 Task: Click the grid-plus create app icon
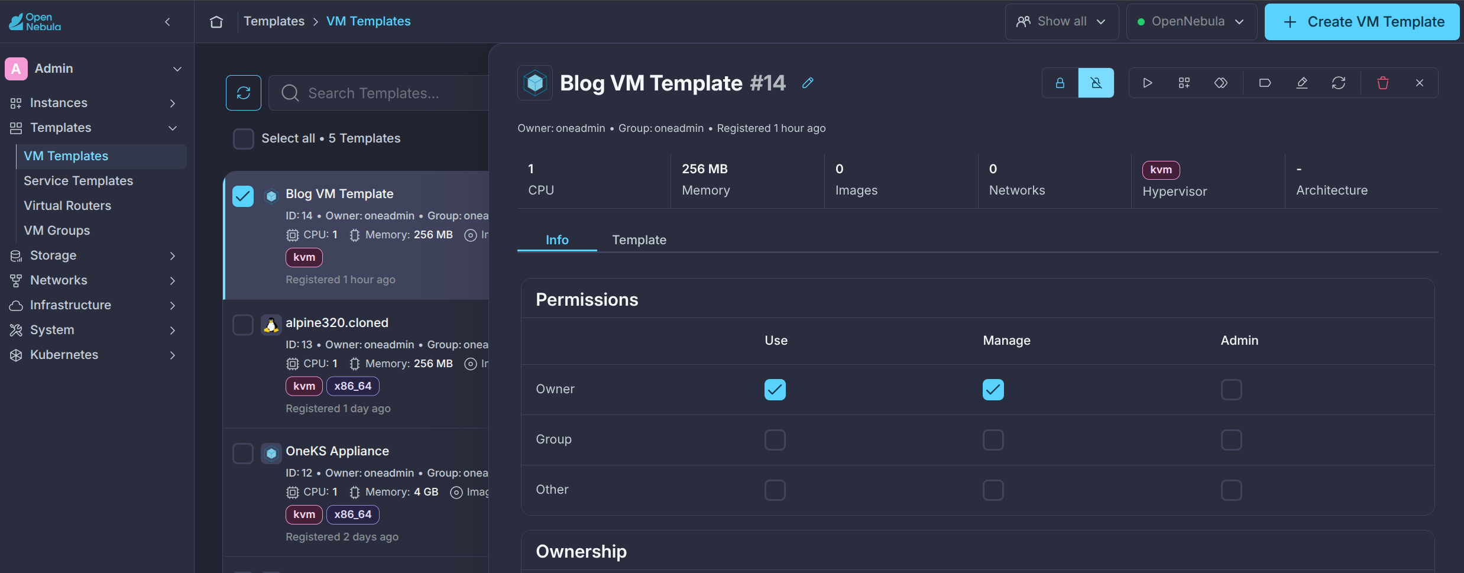(x=1184, y=83)
